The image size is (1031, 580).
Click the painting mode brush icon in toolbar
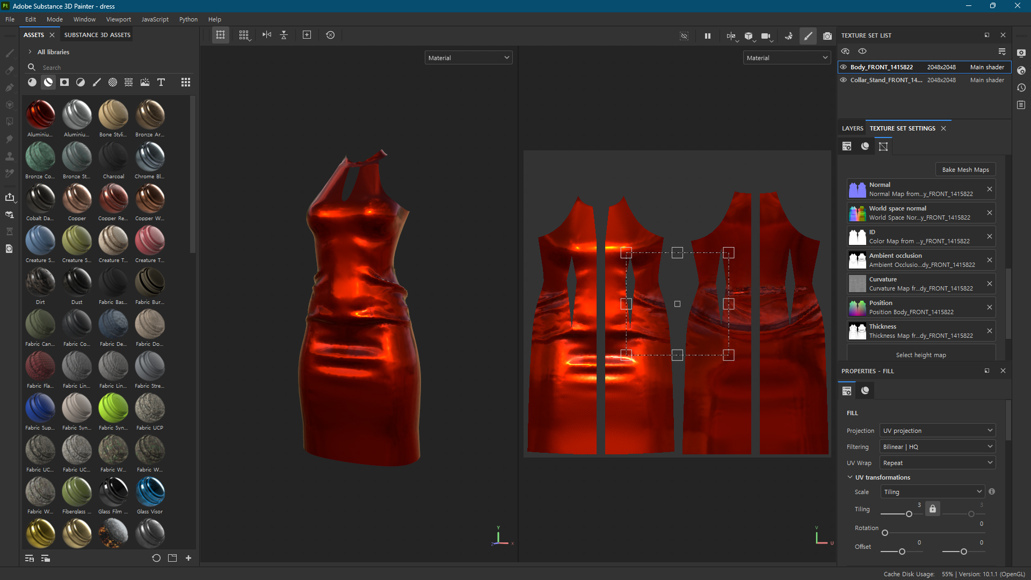[808, 36]
